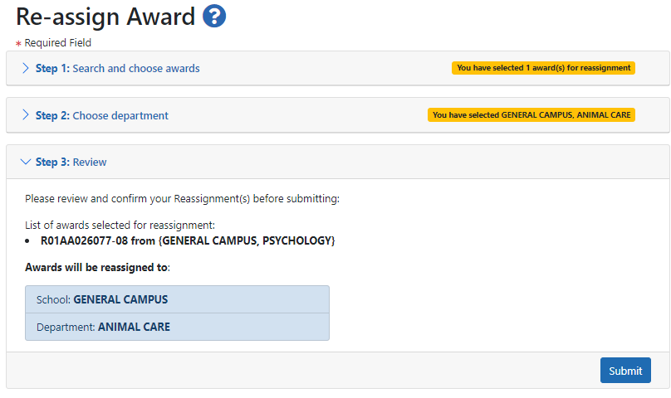This screenshot has height=398, width=671.
Task: Click the Department: ANIMAL CARE row
Action: tap(177, 327)
